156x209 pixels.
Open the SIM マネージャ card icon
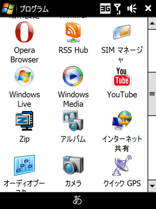click(x=122, y=32)
